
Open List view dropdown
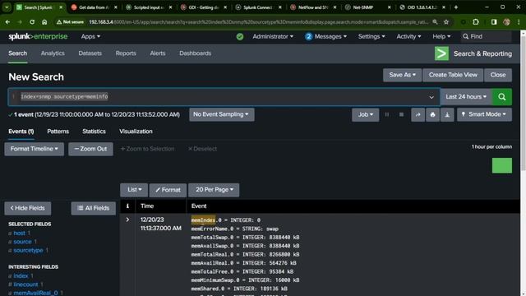pos(134,190)
